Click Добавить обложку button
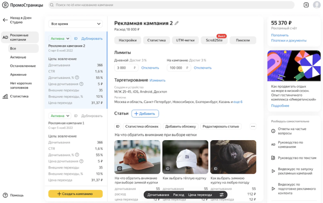Viewport: 323px width, 203px height. tap(180, 126)
